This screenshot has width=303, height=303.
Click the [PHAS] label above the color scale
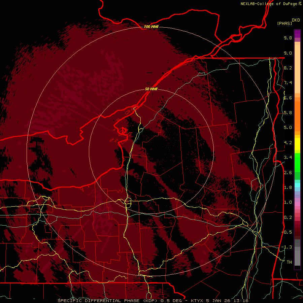pos(284,23)
